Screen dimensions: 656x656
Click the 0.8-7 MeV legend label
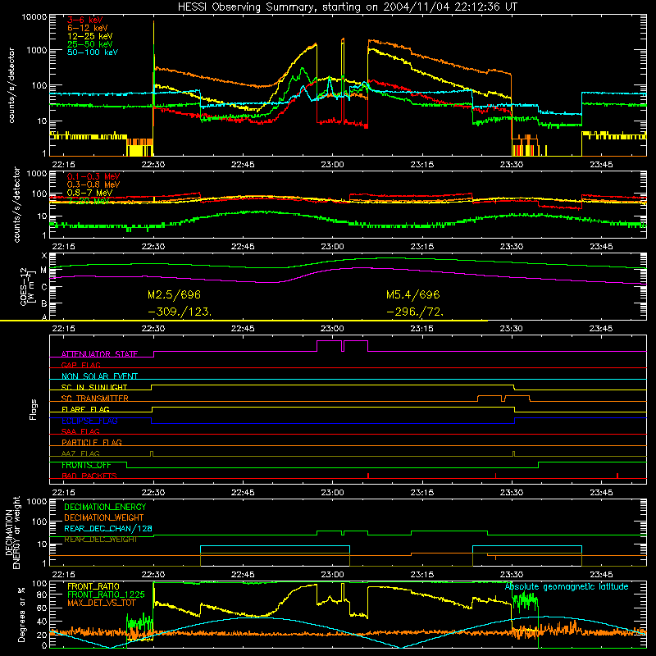pyautogui.click(x=89, y=193)
